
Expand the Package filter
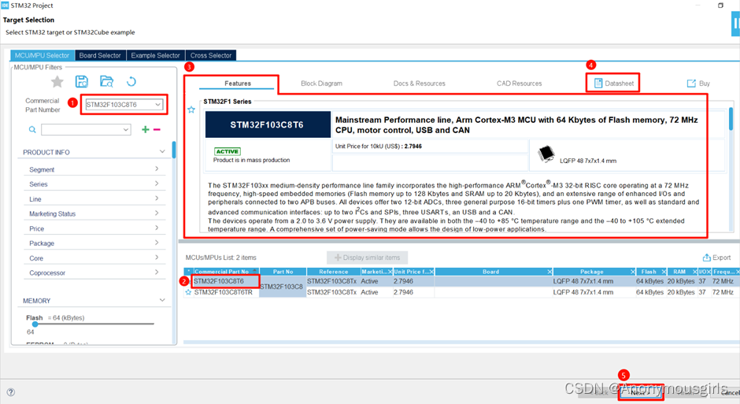tap(157, 243)
